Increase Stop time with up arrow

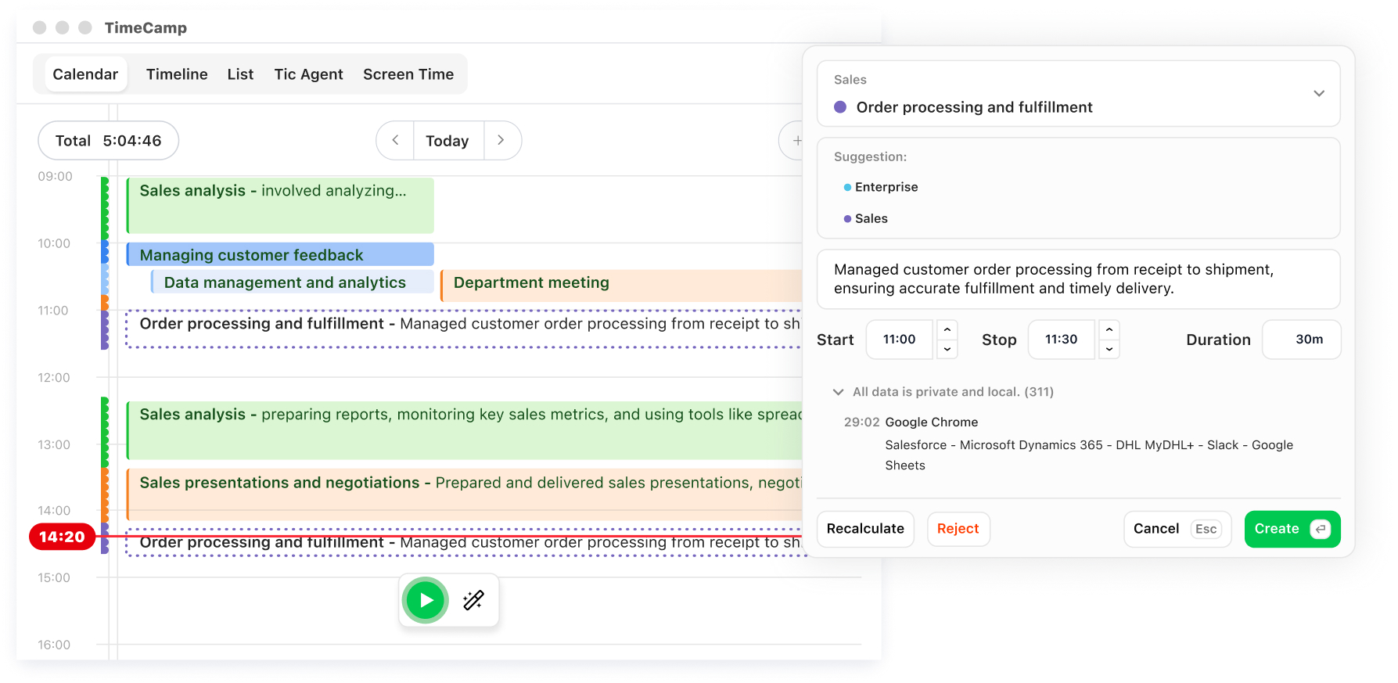pos(1109,329)
